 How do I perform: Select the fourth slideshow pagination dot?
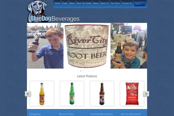(88, 71)
